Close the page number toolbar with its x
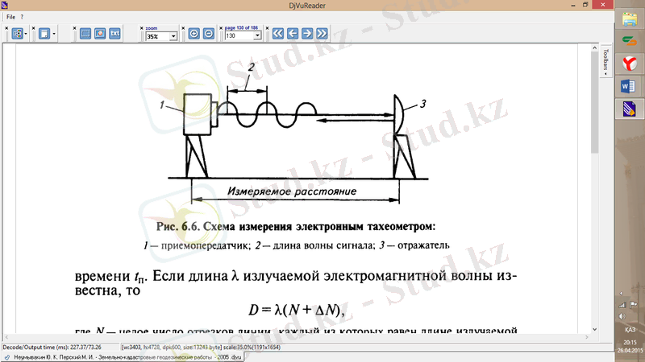 click(221, 28)
